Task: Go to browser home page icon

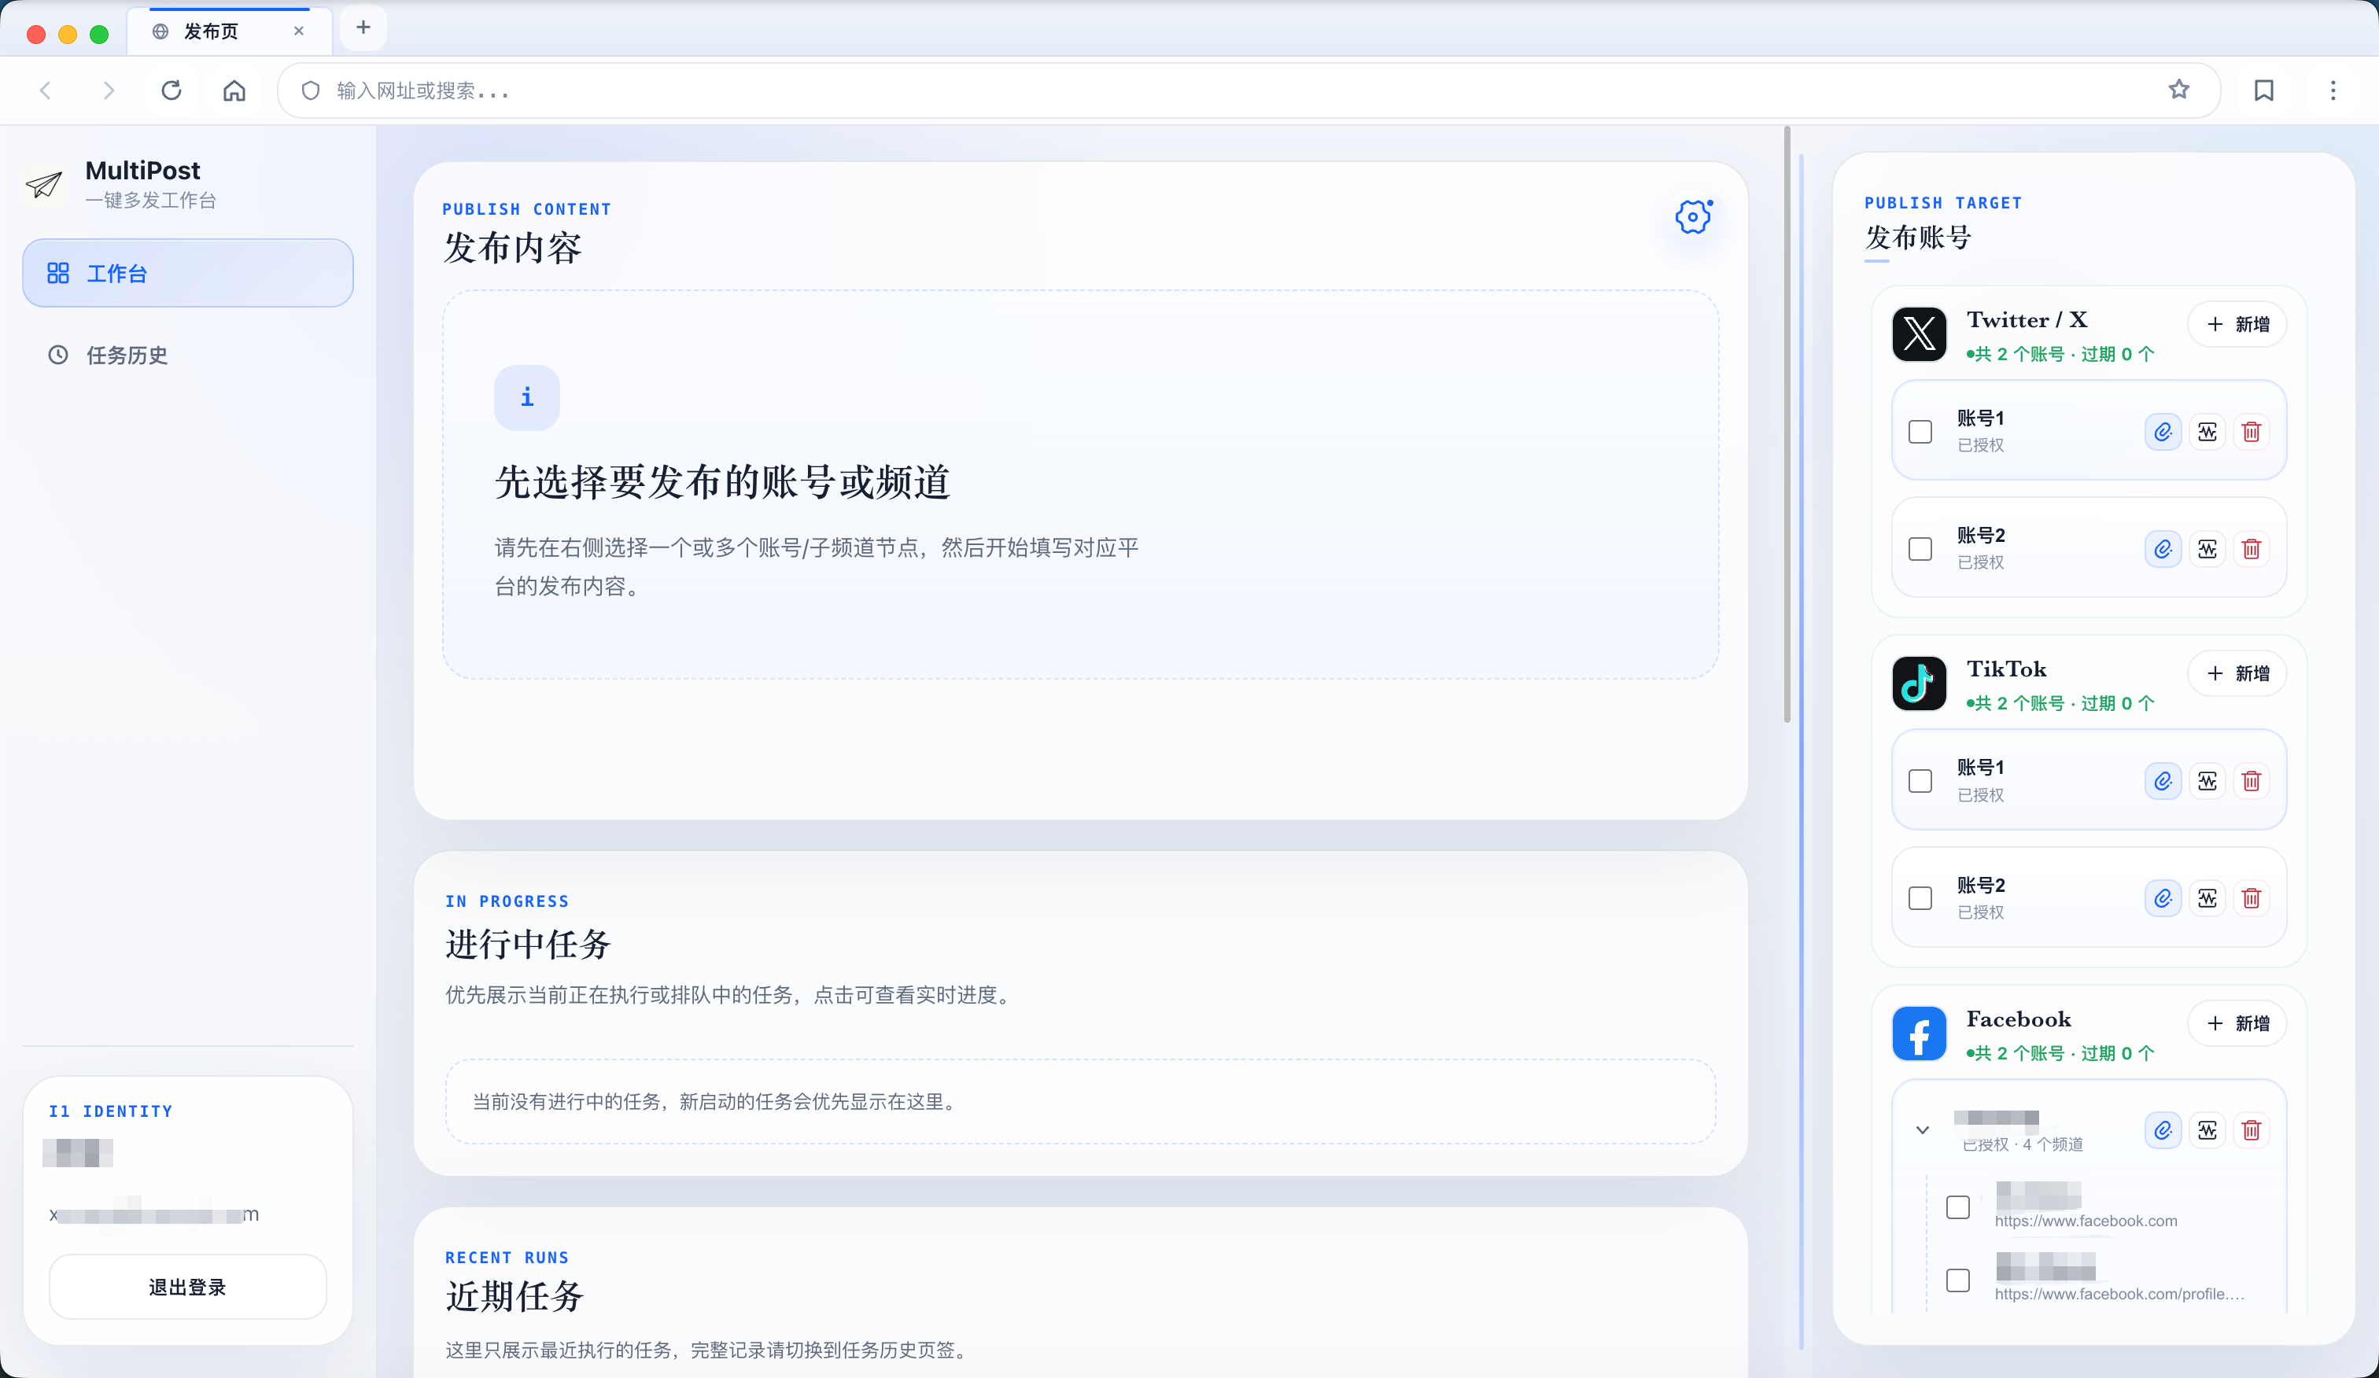Action: [234, 90]
